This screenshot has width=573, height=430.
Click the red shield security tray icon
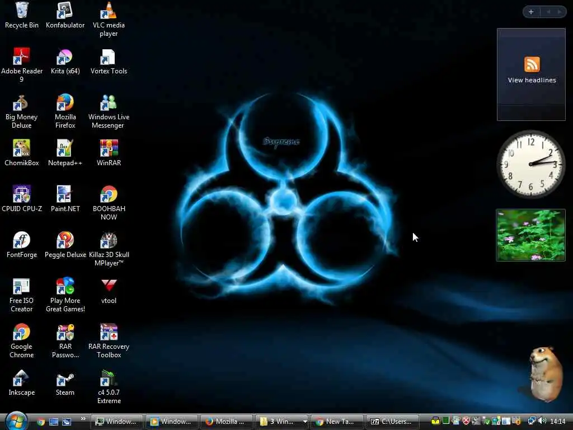click(x=466, y=421)
